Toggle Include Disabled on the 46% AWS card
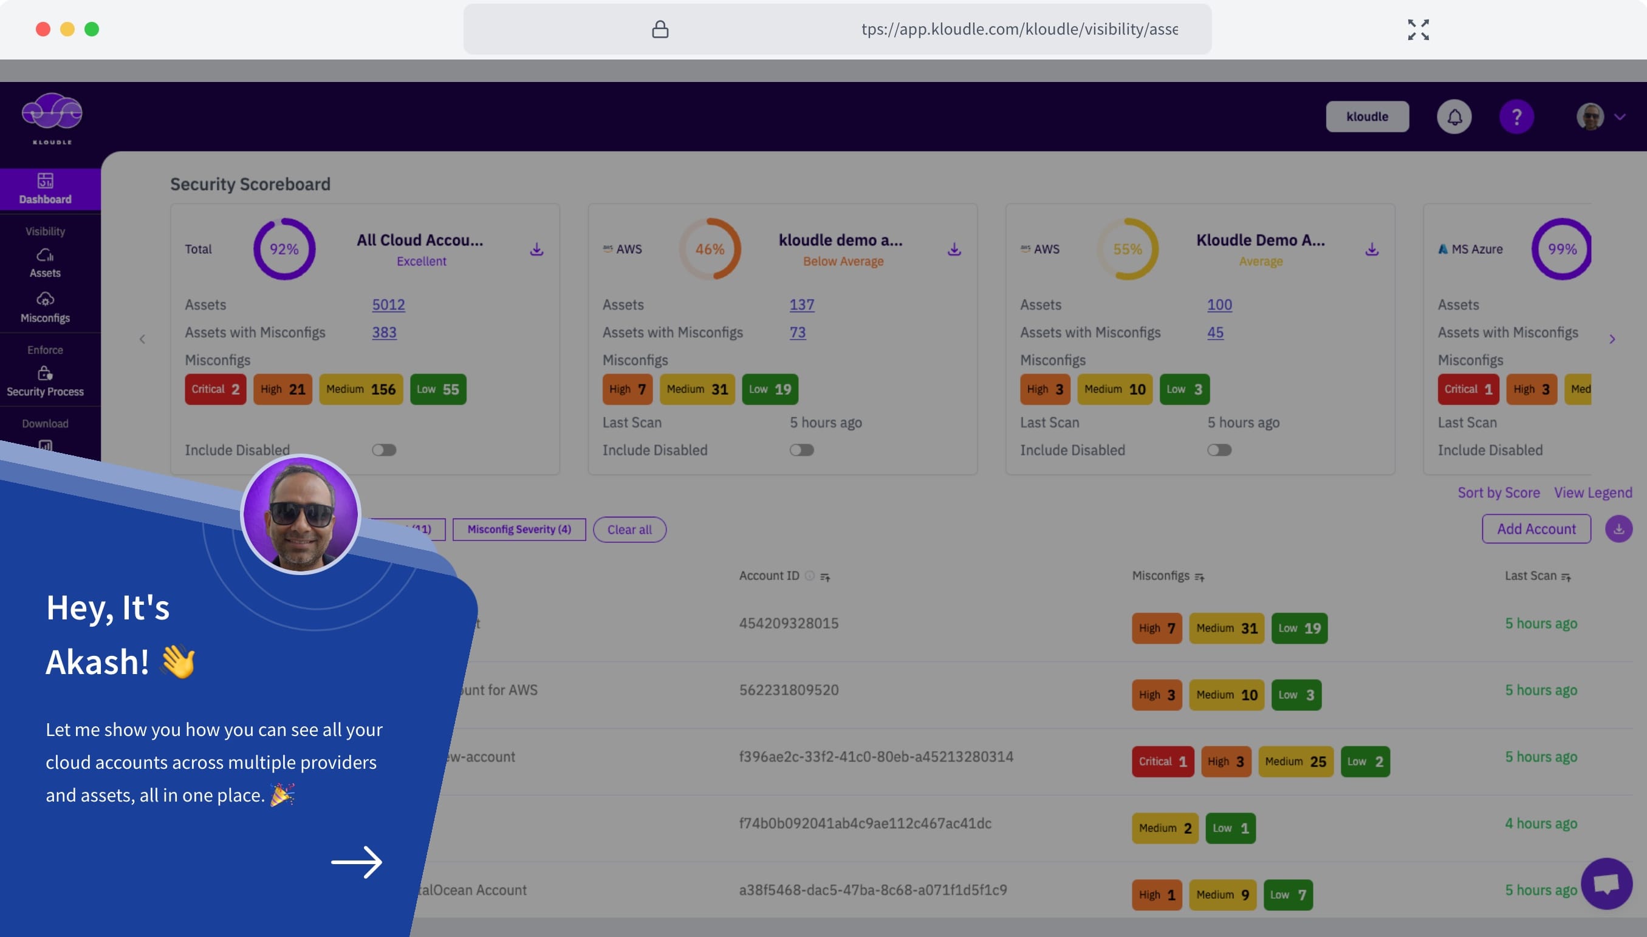Image resolution: width=1647 pixels, height=937 pixels. click(x=801, y=450)
